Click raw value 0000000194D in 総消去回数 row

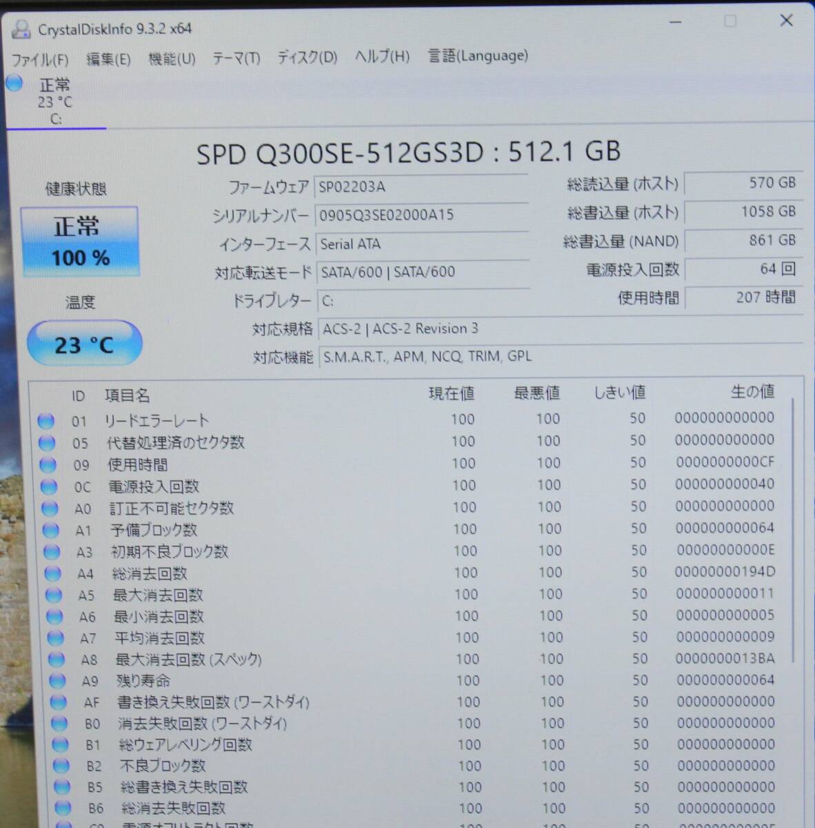[x=725, y=571]
